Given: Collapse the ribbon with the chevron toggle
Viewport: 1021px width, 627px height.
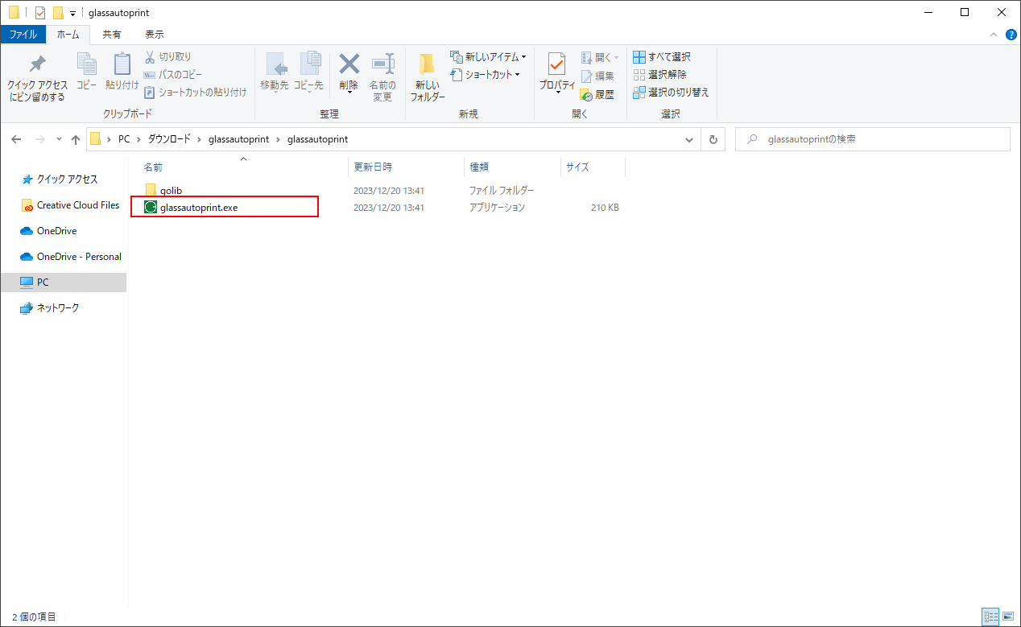Looking at the screenshot, I should click(x=993, y=35).
